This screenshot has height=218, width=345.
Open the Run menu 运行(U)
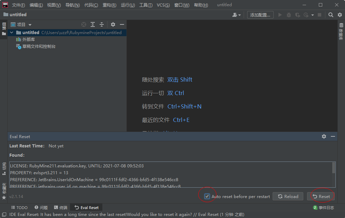point(128,5)
